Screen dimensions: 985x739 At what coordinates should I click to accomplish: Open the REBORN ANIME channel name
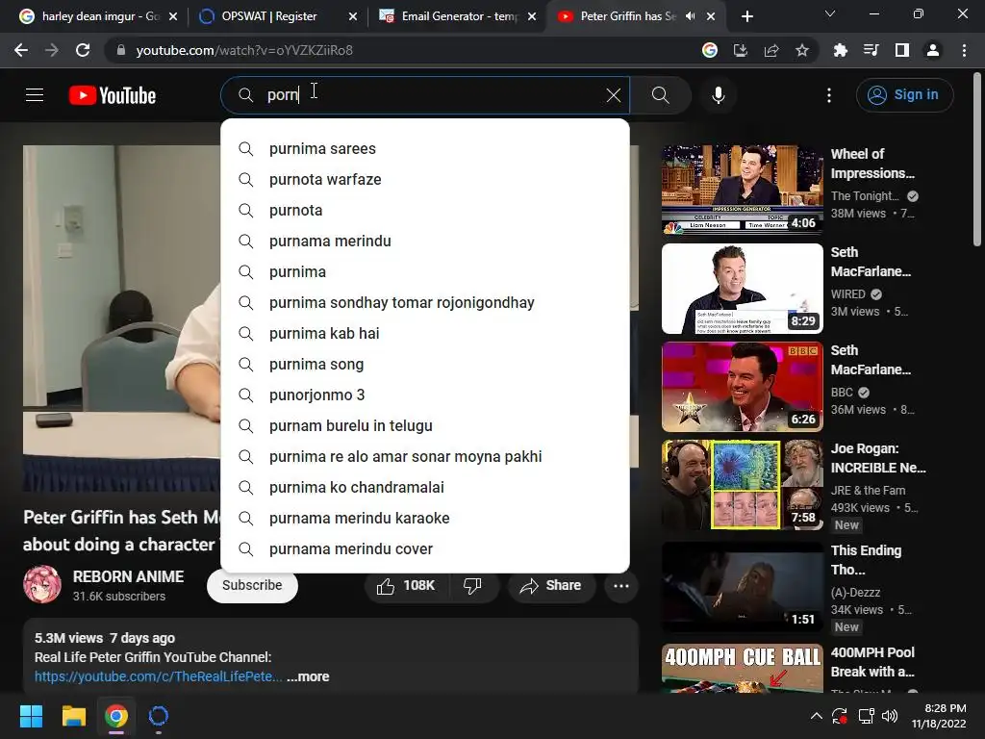[128, 577]
